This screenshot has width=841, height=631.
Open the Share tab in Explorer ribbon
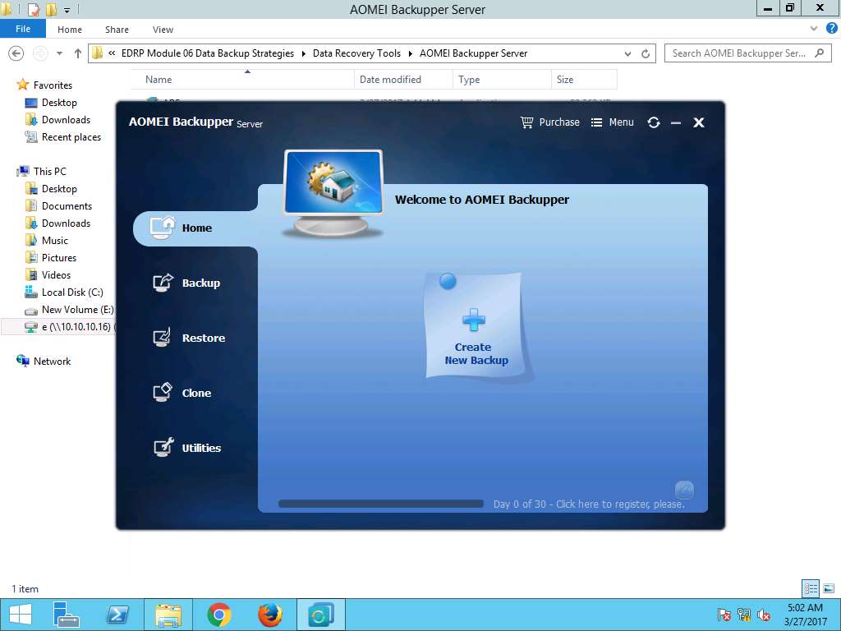117,30
